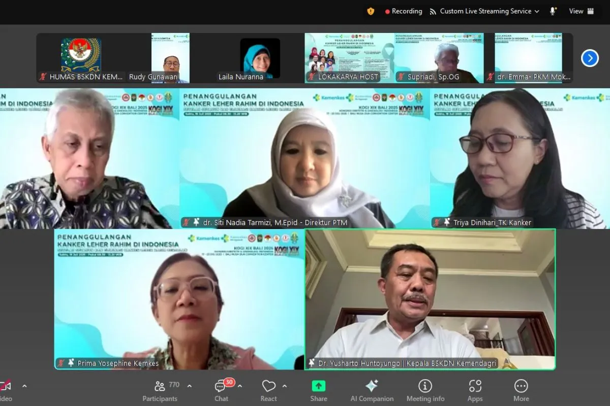610x406 pixels.
Task: Open the Chat panel
Action: (221, 390)
